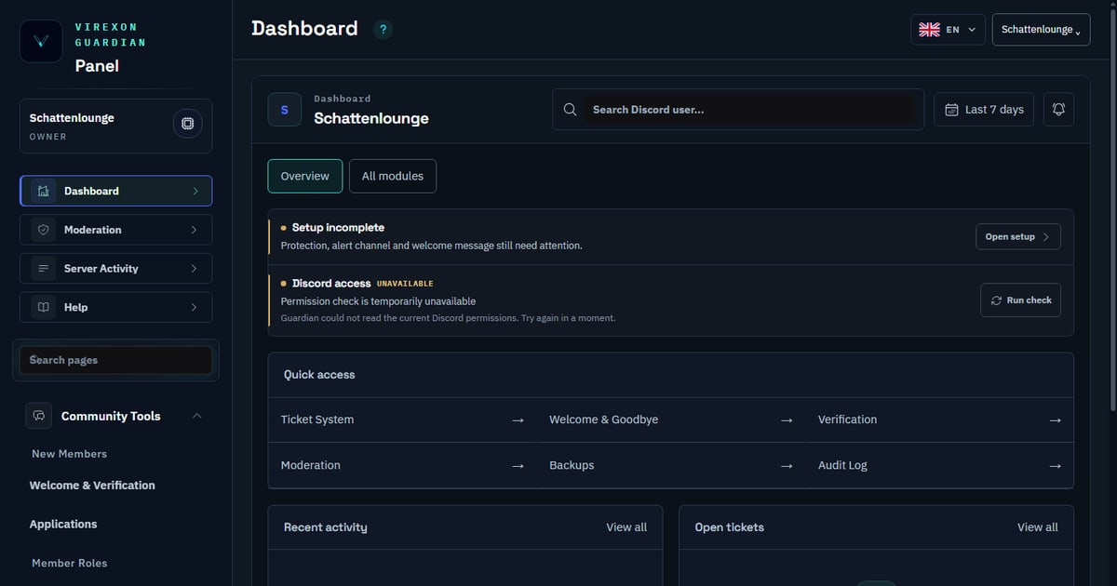Switch to the Overview tab

(x=305, y=176)
